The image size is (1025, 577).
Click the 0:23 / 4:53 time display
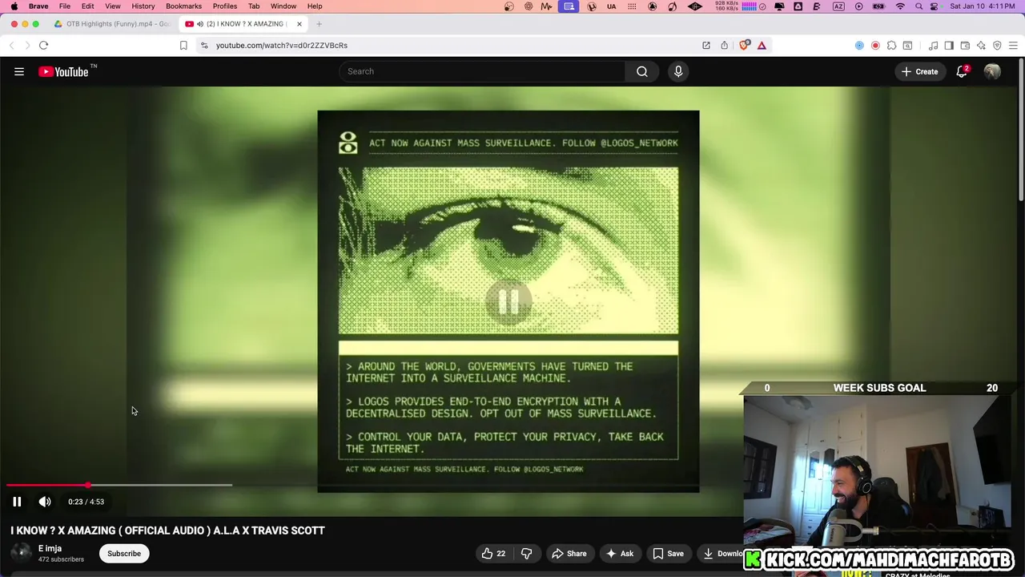pyautogui.click(x=86, y=502)
